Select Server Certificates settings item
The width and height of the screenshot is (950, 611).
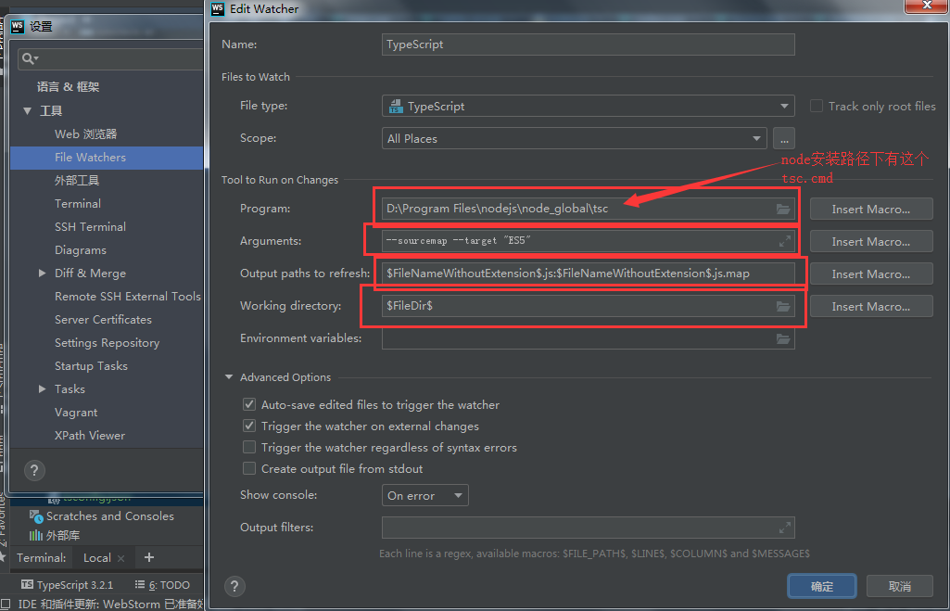107,320
